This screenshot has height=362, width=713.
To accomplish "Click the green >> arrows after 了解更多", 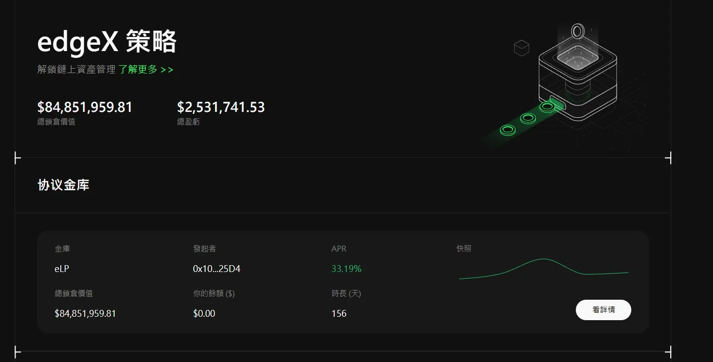I will click(167, 70).
